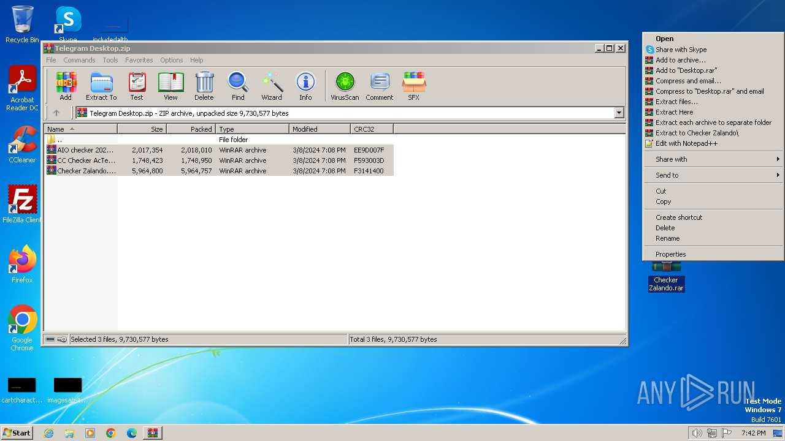This screenshot has width=785, height=441.
Task: Choose Add to "Desktop.rar"
Action: coord(713,70)
